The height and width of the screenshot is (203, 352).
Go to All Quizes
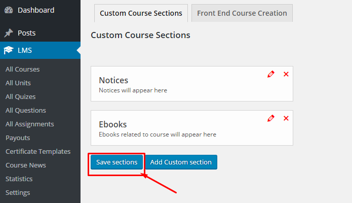(20, 96)
